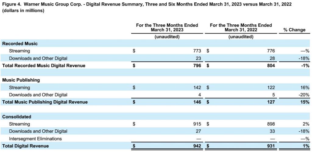Select the value 773 in Recorded Music Streaming
The height and width of the screenshot is (152, 312).
tap(197, 51)
